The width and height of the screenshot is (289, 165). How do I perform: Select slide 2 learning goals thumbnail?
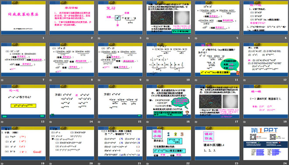click(72, 18)
